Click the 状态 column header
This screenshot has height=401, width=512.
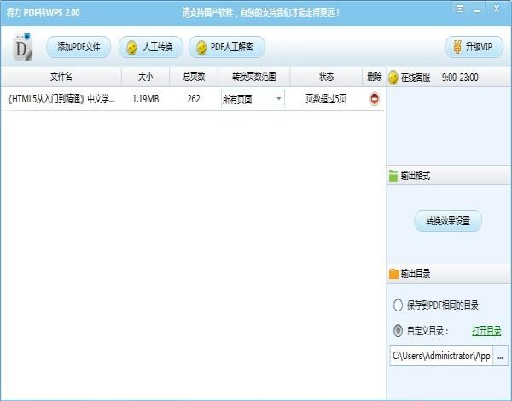[x=326, y=77]
